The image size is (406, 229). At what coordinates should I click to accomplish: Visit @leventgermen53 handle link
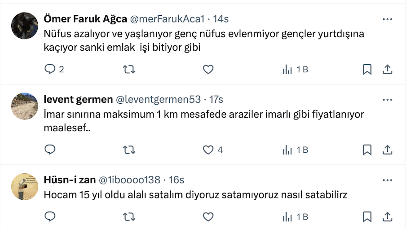click(x=158, y=99)
